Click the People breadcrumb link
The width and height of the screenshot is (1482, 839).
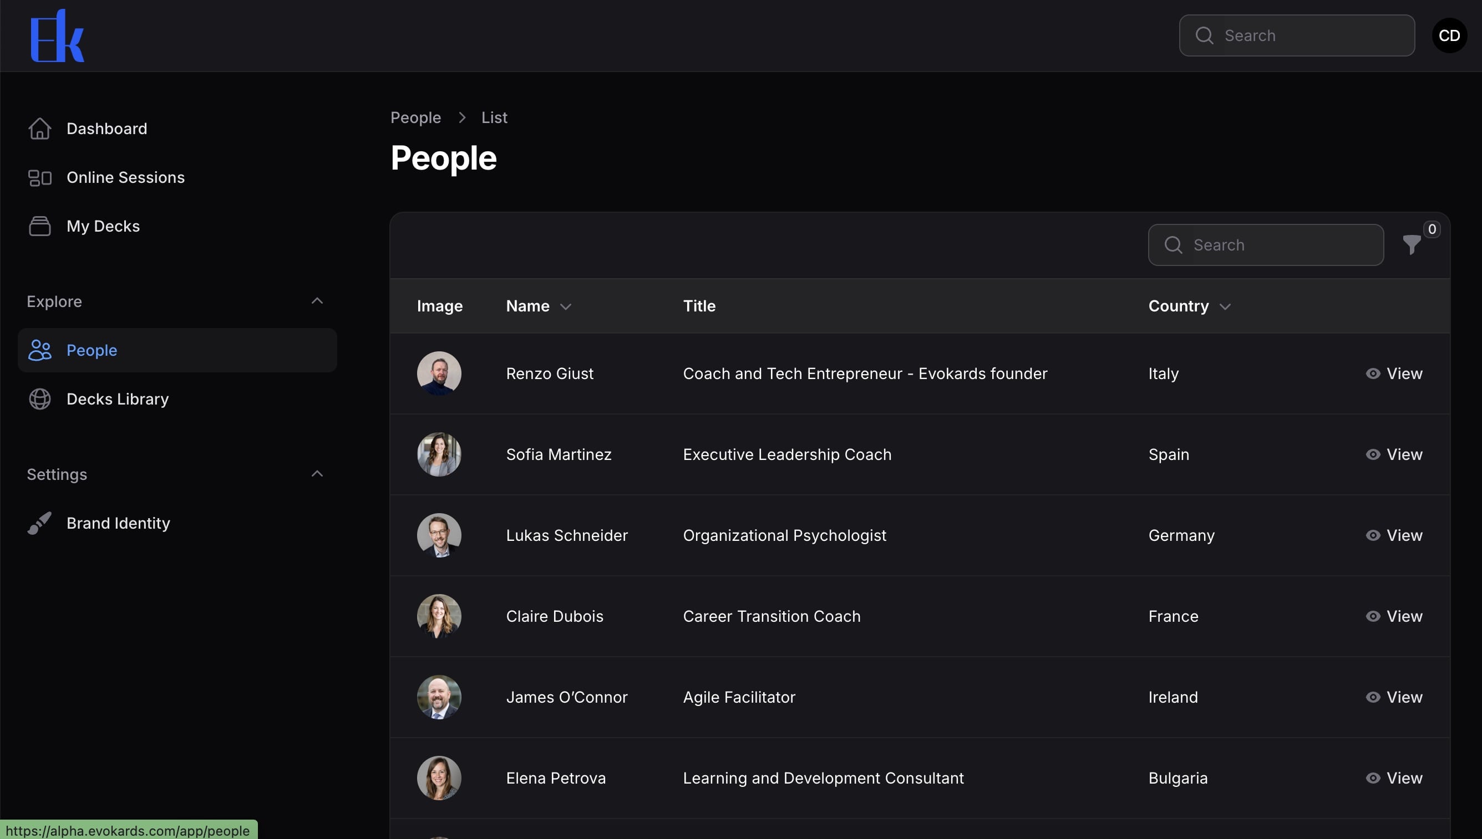(415, 117)
